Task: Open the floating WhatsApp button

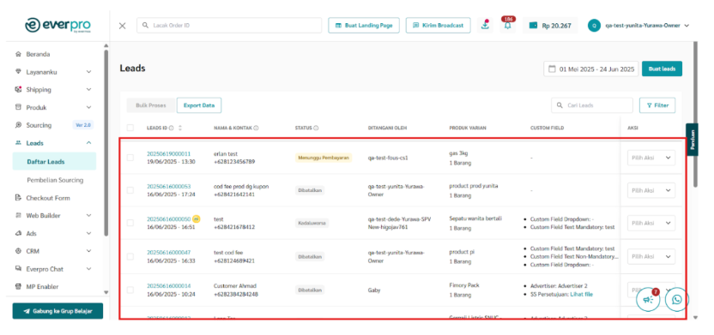Action: pyautogui.click(x=677, y=300)
